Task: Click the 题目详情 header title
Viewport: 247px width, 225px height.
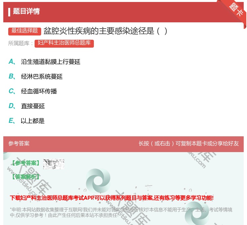Action: coord(26,11)
